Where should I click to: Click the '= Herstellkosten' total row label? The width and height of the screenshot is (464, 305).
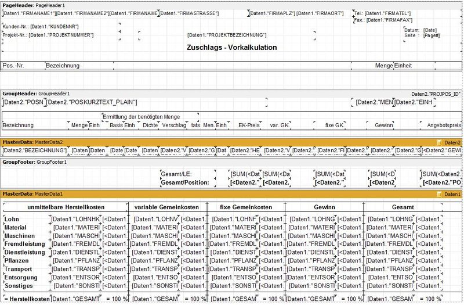[27, 299]
